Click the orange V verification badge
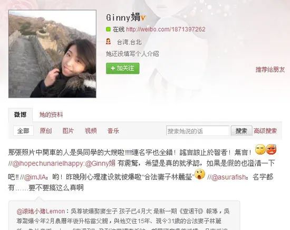The width and height of the screenshot is (290, 230). [143, 18]
